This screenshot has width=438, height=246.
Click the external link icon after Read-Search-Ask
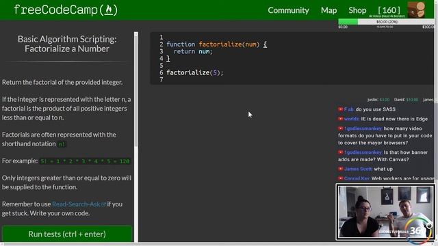(103, 204)
